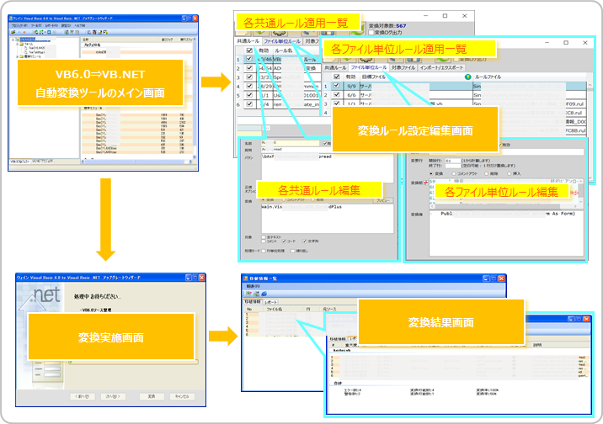Uncheck rule row 1 有効 checkbox
Image resolution: width=603 pixels, height=424 pixels.
tap(249, 60)
